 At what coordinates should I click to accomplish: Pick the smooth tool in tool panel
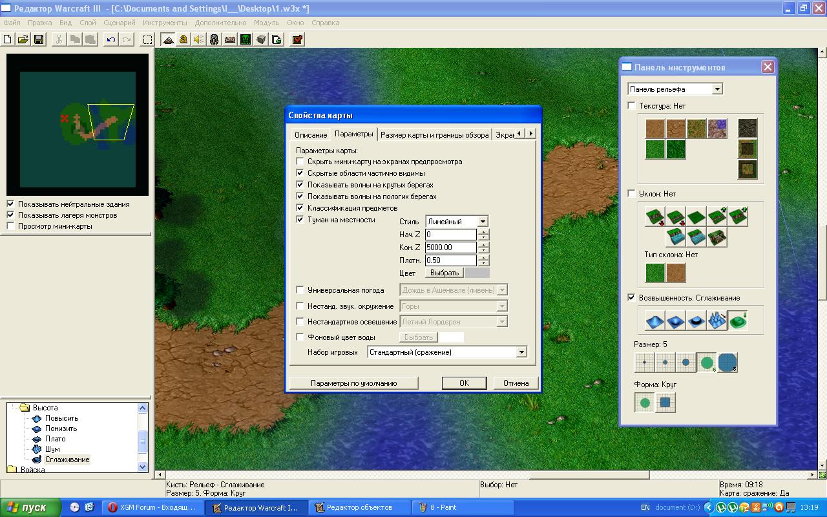point(737,320)
